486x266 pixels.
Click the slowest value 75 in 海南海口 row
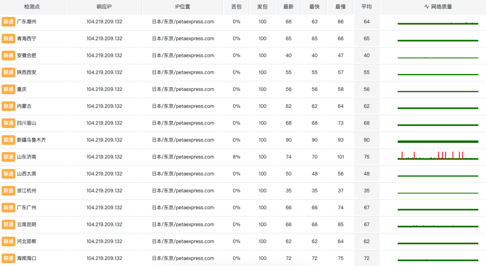[340, 258]
